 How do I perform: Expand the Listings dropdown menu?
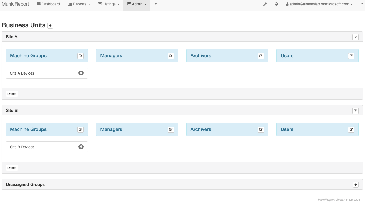[x=109, y=4]
